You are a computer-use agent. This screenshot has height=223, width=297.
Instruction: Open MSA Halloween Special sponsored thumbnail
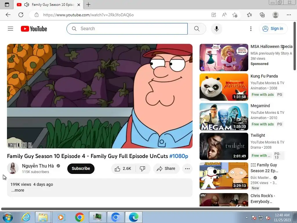pos(224,57)
